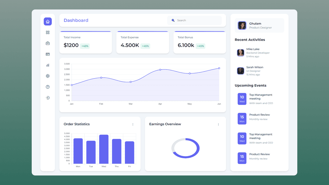This screenshot has width=329, height=185.
Task: Click the +45% badge on Total Income
Action: pos(84,46)
